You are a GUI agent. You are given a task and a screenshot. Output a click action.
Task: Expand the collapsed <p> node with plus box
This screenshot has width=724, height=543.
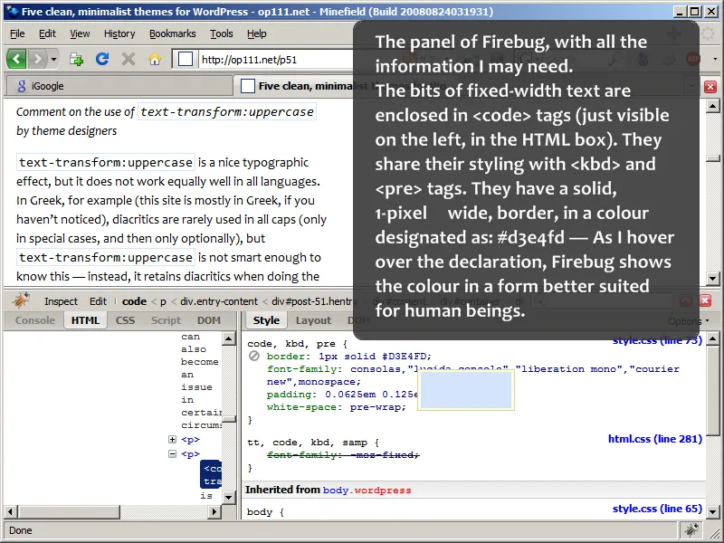point(172,439)
